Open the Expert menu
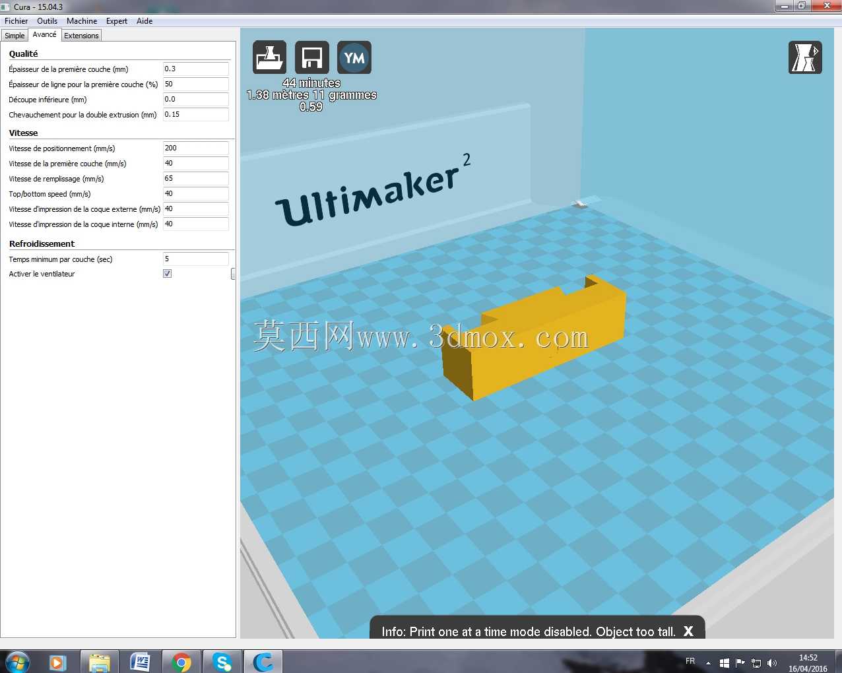Screen dimensions: 842x673 [x=117, y=21]
